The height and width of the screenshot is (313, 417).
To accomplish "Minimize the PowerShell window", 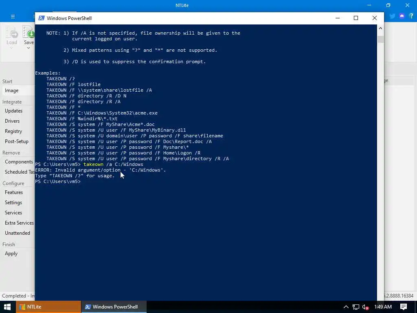I will pos(338,18).
